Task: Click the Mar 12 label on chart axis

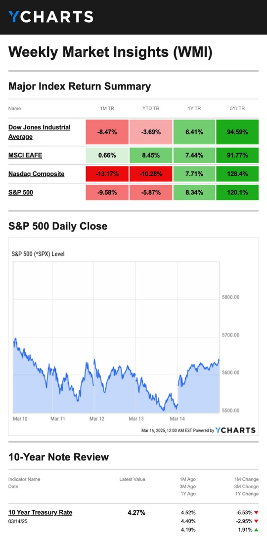Action: (x=97, y=418)
